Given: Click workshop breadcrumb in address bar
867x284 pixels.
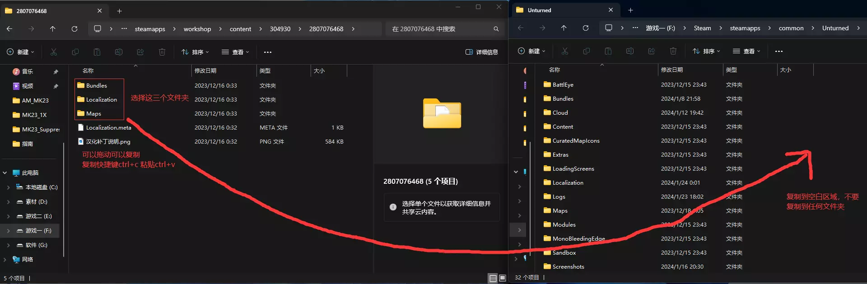Looking at the screenshot, I should click(x=197, y=29).
